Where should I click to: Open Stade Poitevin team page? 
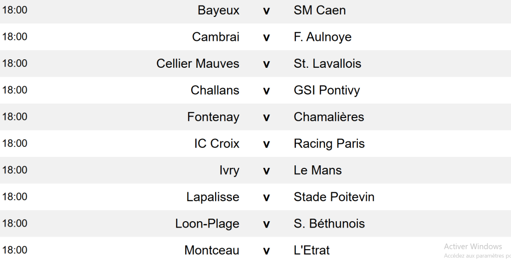[x=334, y=197]
